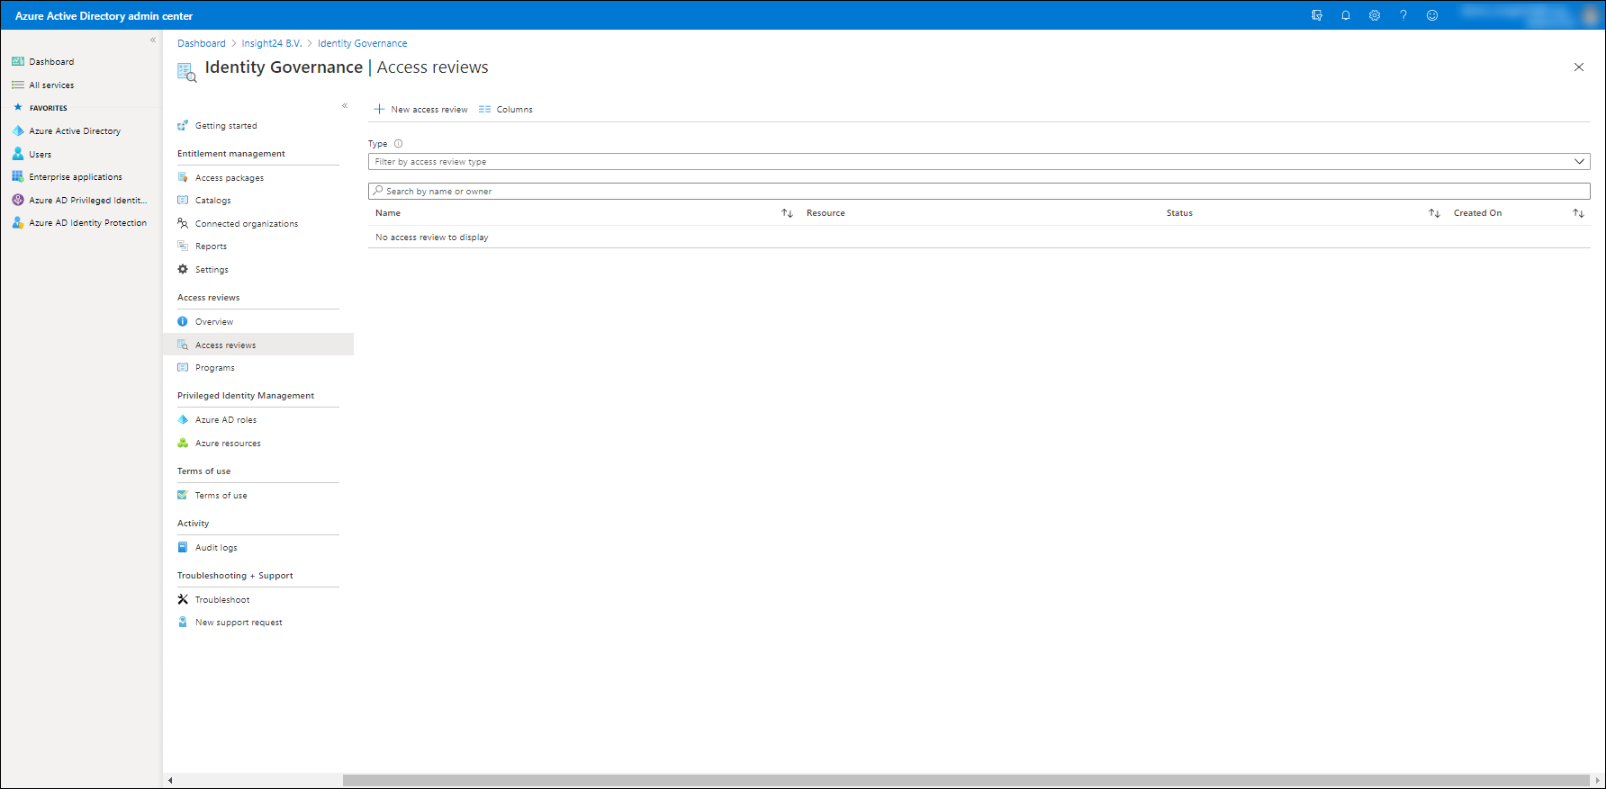Click the Azure AD Identity Protection icon
1606x789 pixels.
18,222
